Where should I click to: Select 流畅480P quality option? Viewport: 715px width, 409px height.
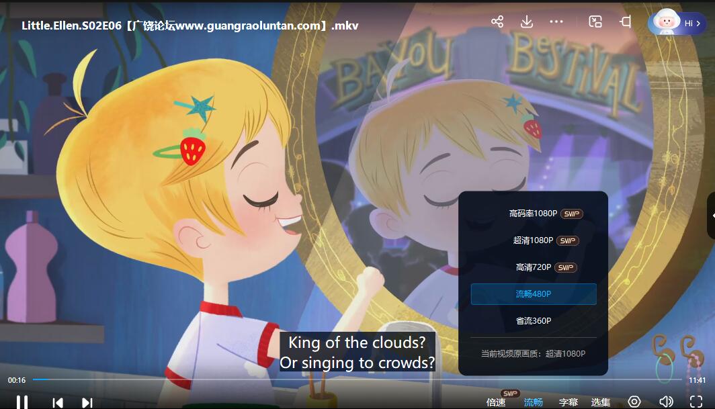coord(534,294)
